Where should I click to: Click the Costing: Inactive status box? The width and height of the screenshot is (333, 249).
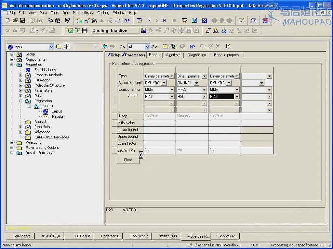click(x=115, y=30)
